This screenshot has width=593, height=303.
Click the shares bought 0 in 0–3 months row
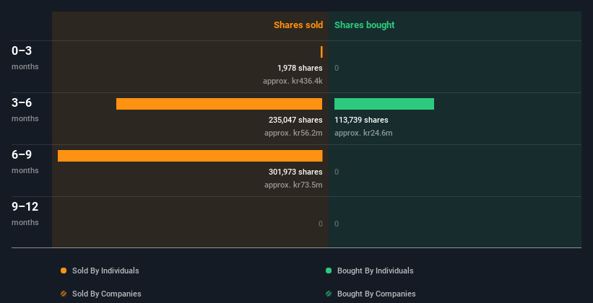pyautogui.click(x=337, y=69)
